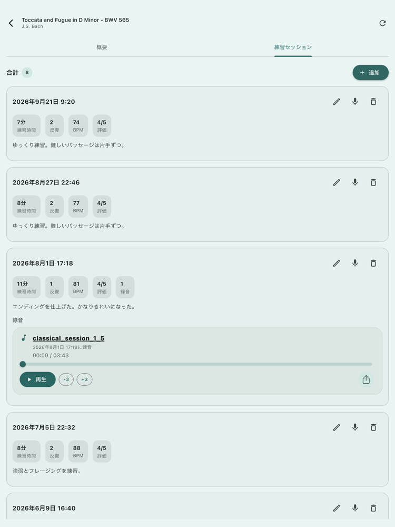Image resolution: width=395 pixels, height=527 pixels.
Task: Record audio for 2026年6月9日 16:40 session
Action: pos(355,508)
